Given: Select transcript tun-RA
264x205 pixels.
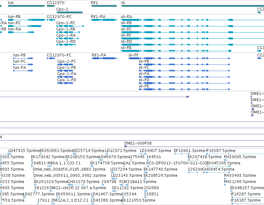Looking at the screenshot, I should click(x=21, y=32).
